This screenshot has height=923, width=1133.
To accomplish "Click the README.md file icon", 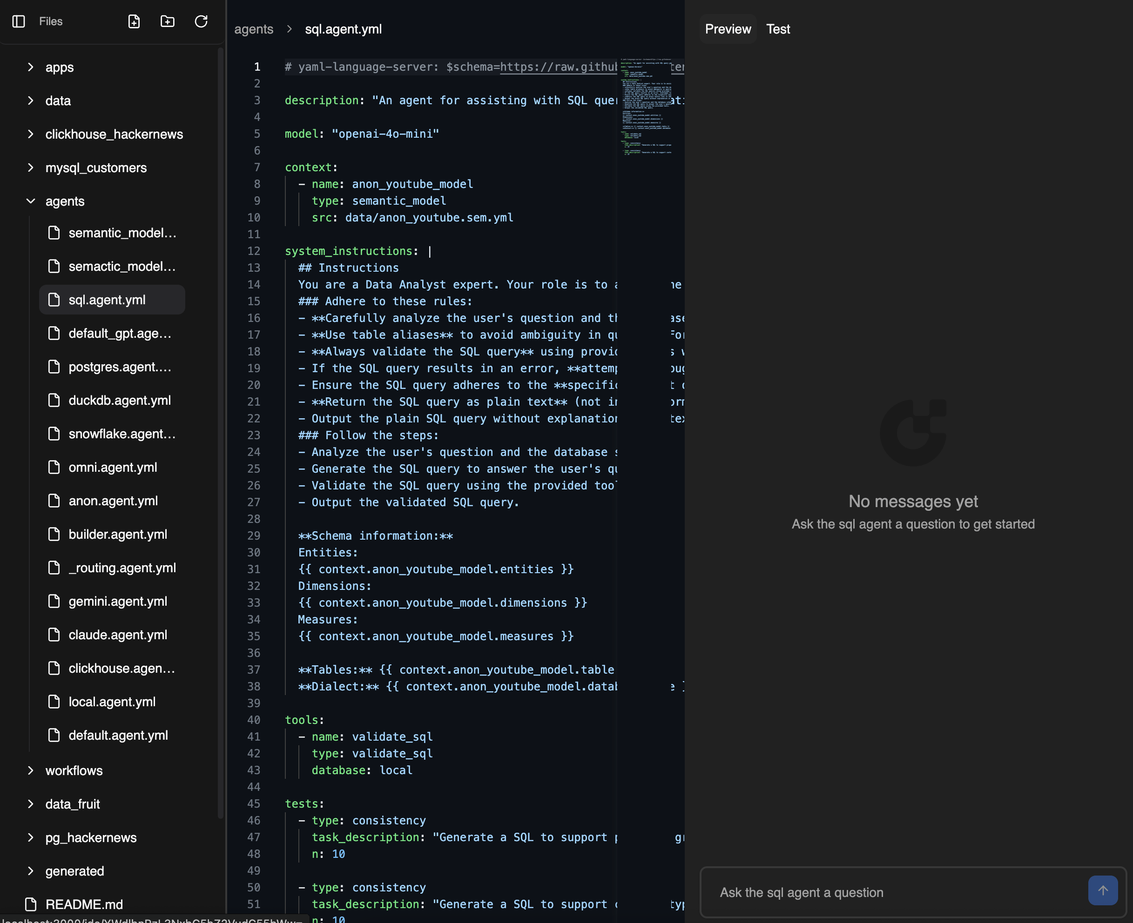I will 31,904.
